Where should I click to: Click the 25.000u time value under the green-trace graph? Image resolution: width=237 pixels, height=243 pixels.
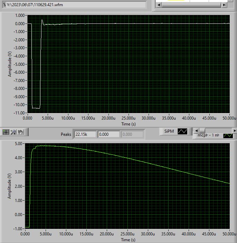[x=127, y=234]
